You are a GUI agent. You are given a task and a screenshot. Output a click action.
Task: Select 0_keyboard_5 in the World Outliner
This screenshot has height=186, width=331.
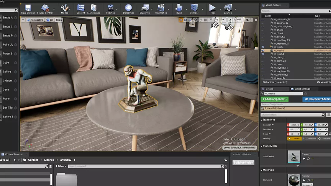282,44
